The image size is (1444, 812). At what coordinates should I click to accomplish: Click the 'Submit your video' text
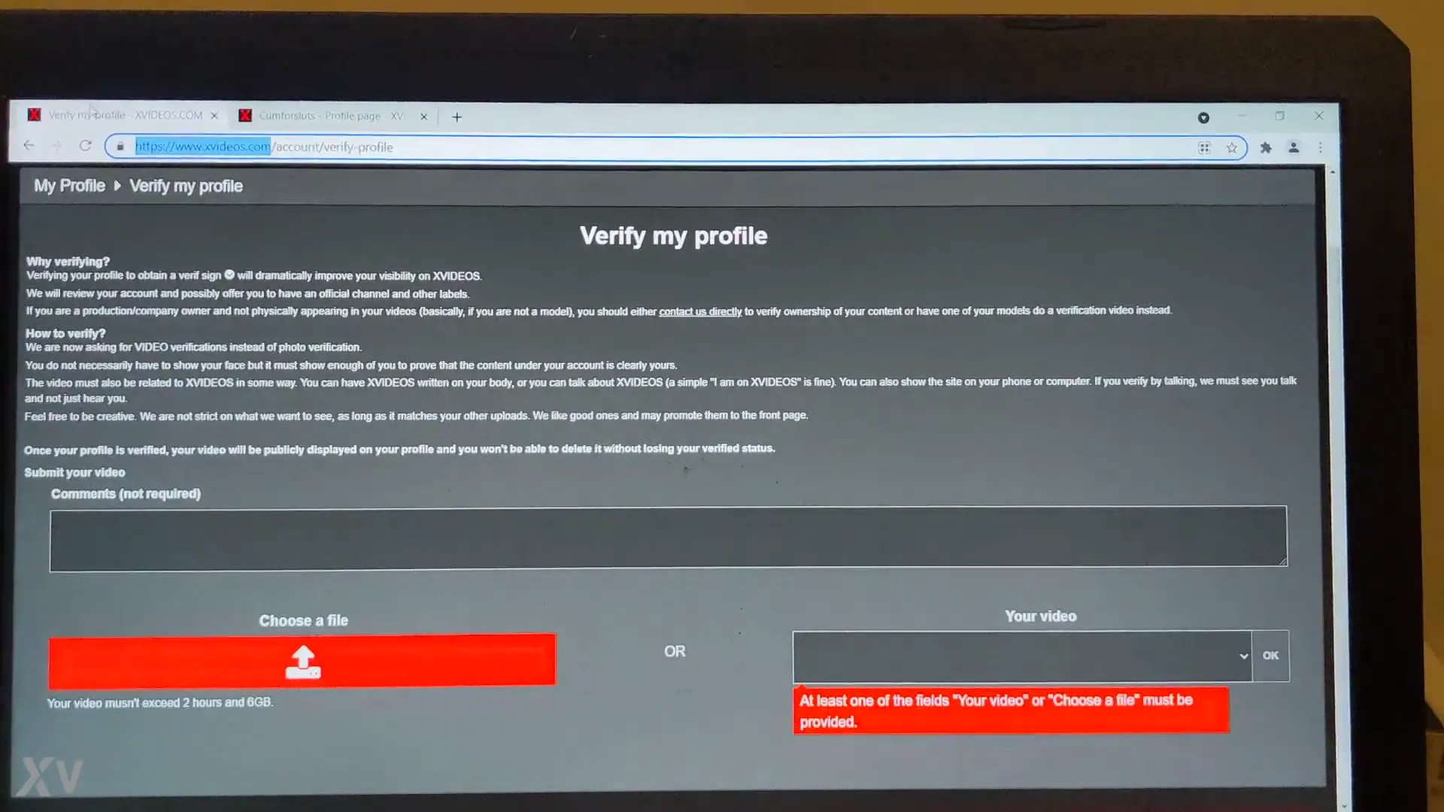point(74,472)
